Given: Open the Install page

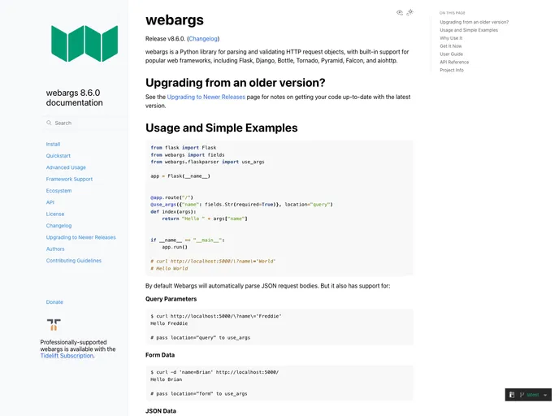Looking at the screenshot, I should click(53, 144).
